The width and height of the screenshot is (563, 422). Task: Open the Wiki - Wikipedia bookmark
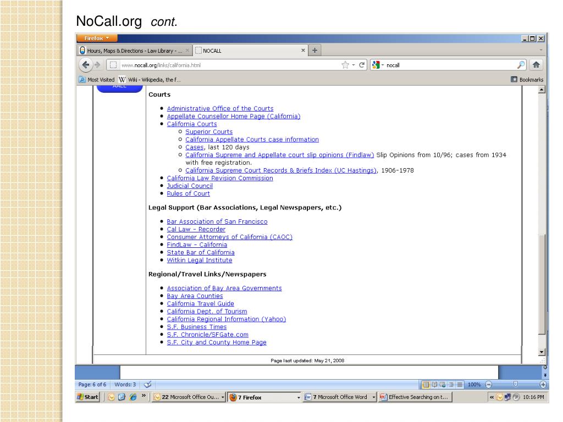[x=150, y=80]
